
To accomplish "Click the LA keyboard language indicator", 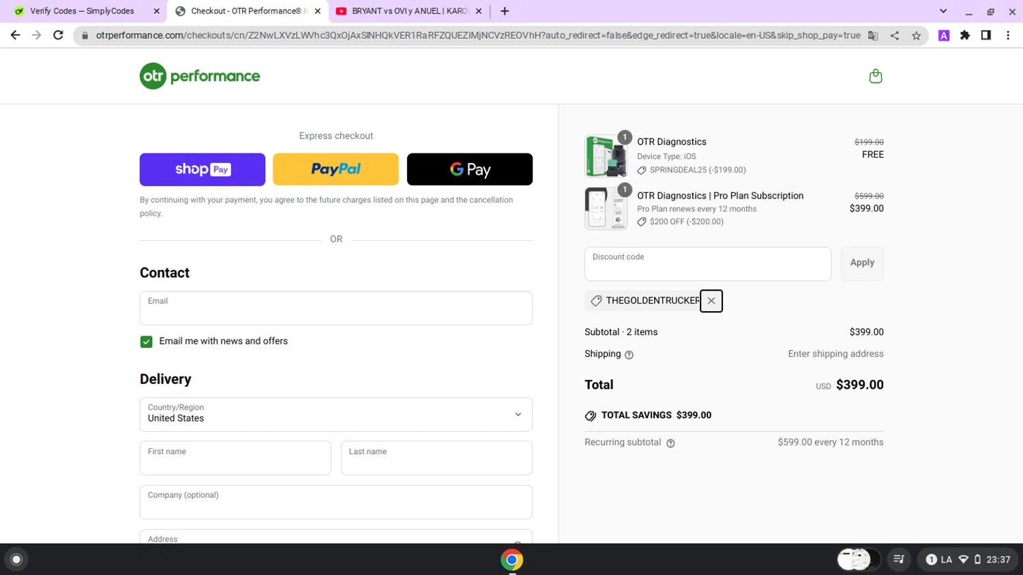I will (x=946, y=559).
